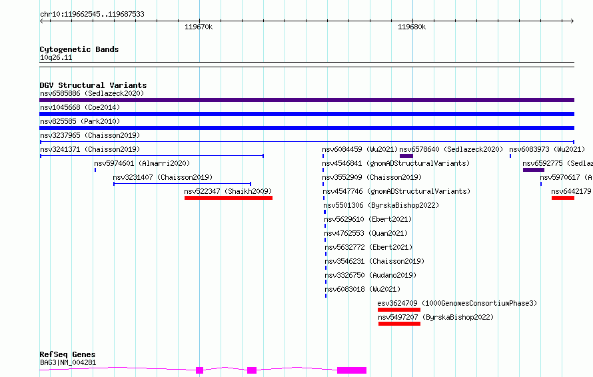593x377 pixels.
Task: Click the DGV Structural Variants track title
Action: (x=93, y=85)
